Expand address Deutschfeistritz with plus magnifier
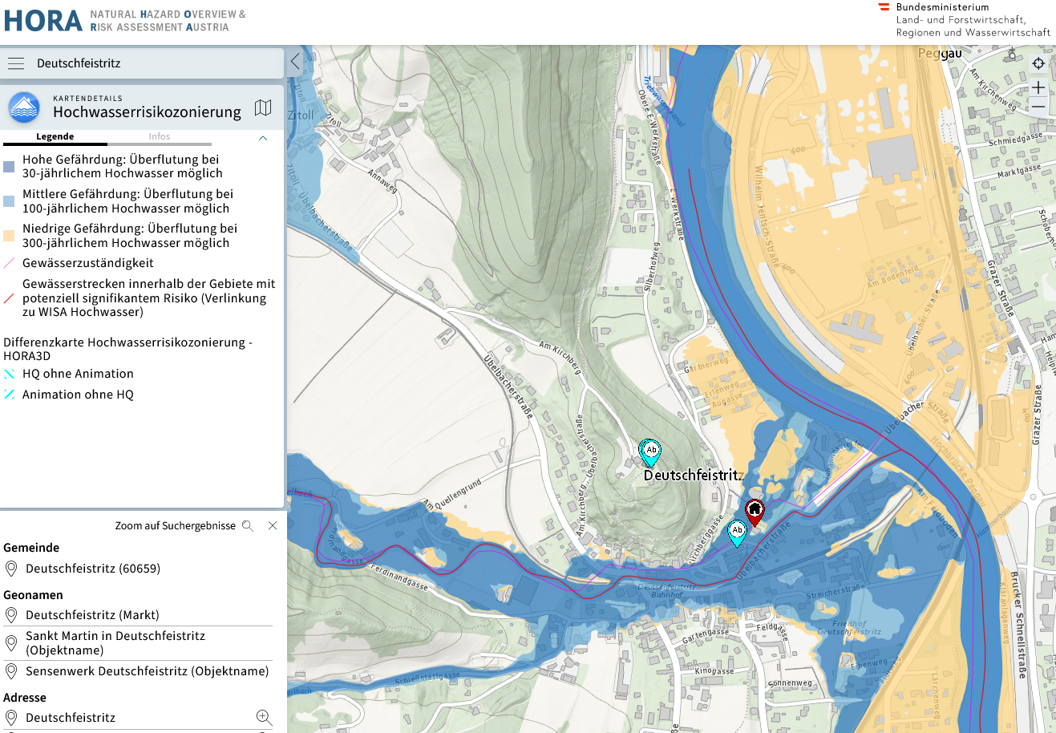 click(264, 717)
